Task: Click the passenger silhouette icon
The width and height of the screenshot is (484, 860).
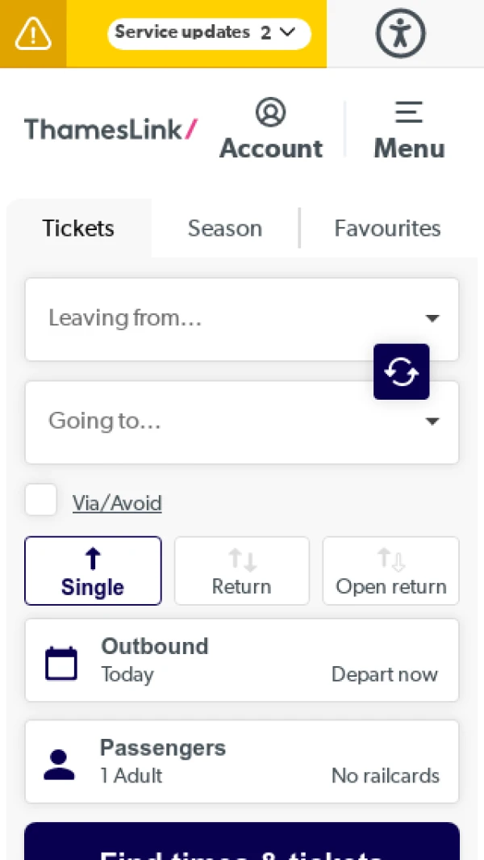Action: (x=59, y=761)
